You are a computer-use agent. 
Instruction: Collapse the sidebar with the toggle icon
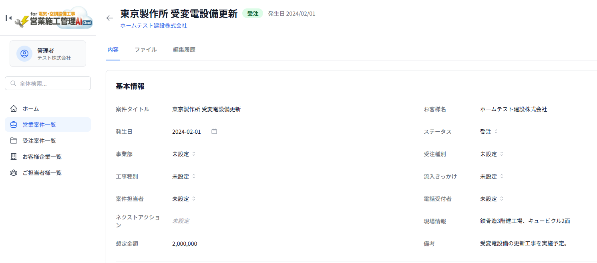[x=8, y=18]
